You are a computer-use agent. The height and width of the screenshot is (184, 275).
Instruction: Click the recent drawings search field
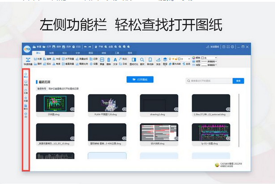(x=210, y=81)
